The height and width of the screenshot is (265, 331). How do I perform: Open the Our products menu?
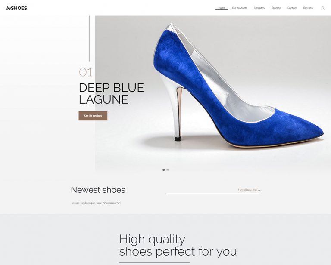coord(239,8)
